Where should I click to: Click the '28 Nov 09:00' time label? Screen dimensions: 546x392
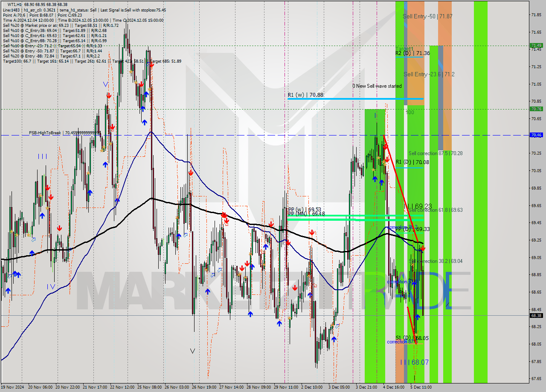coord(258,387)
